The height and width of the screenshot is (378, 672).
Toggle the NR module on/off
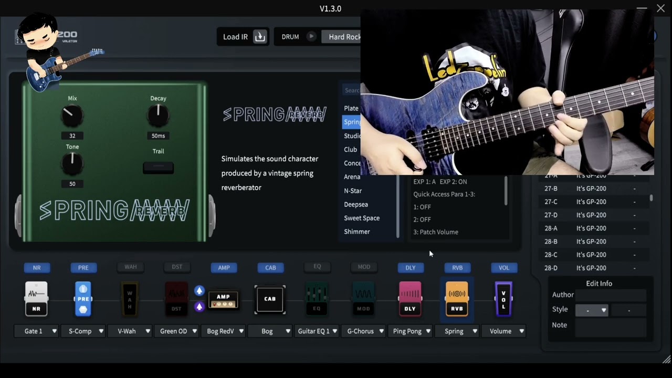[x=37, y=268]
